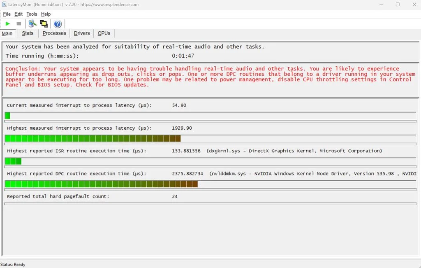The height and width of the screenshot is (268, 421).
Task: Click the highest DPC routine execution time bar
Action: click(210, 184)
